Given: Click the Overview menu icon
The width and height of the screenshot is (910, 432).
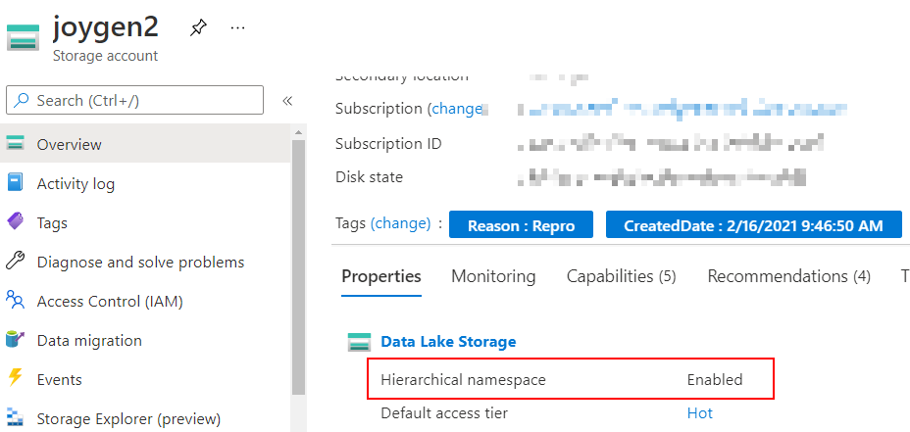Looking at the screenshot, I should point(15,144).
